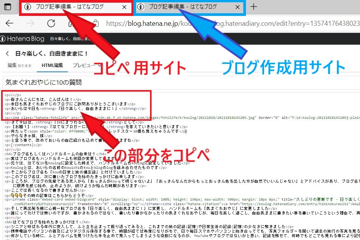The height and width of the screenshot is (240, 360).
Task: Click the Hatena Blog logo
Action: (x=22, y=39)
